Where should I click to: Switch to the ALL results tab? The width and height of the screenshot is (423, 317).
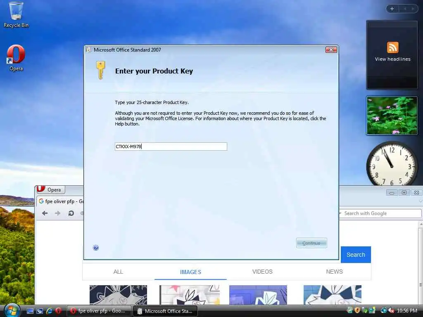point(118,272)
